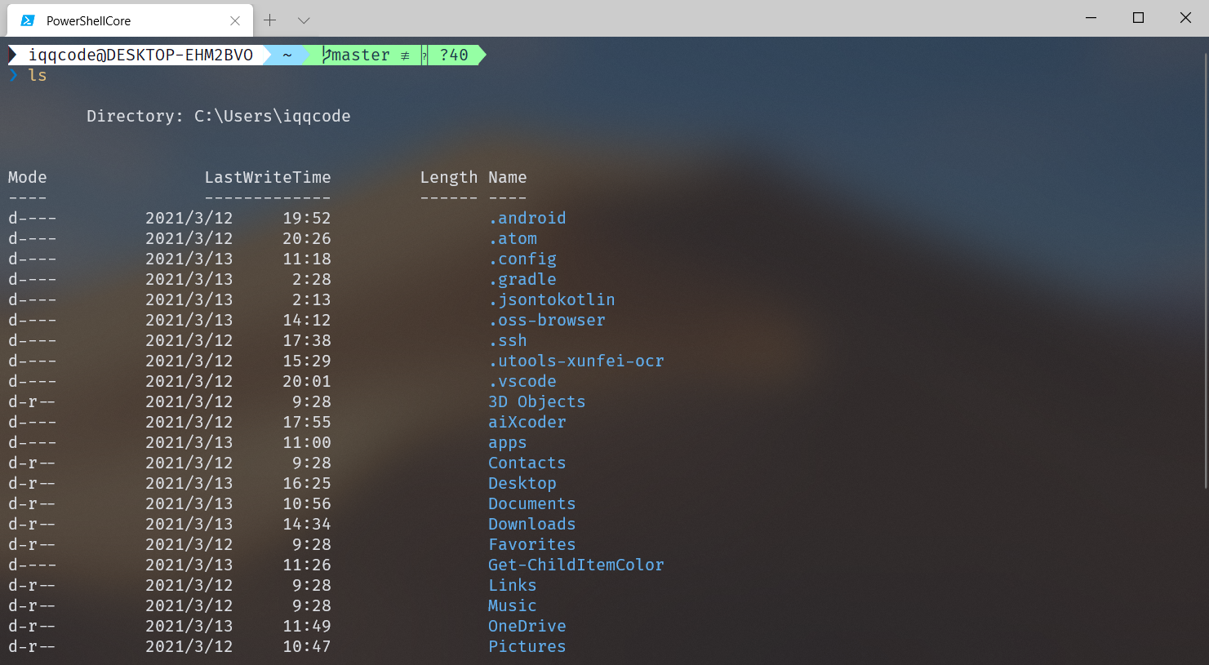Click the 11:26 time in Get-ChildItemColor row
The height and width of the screenshot is (665, 1209).
[307, 565]
